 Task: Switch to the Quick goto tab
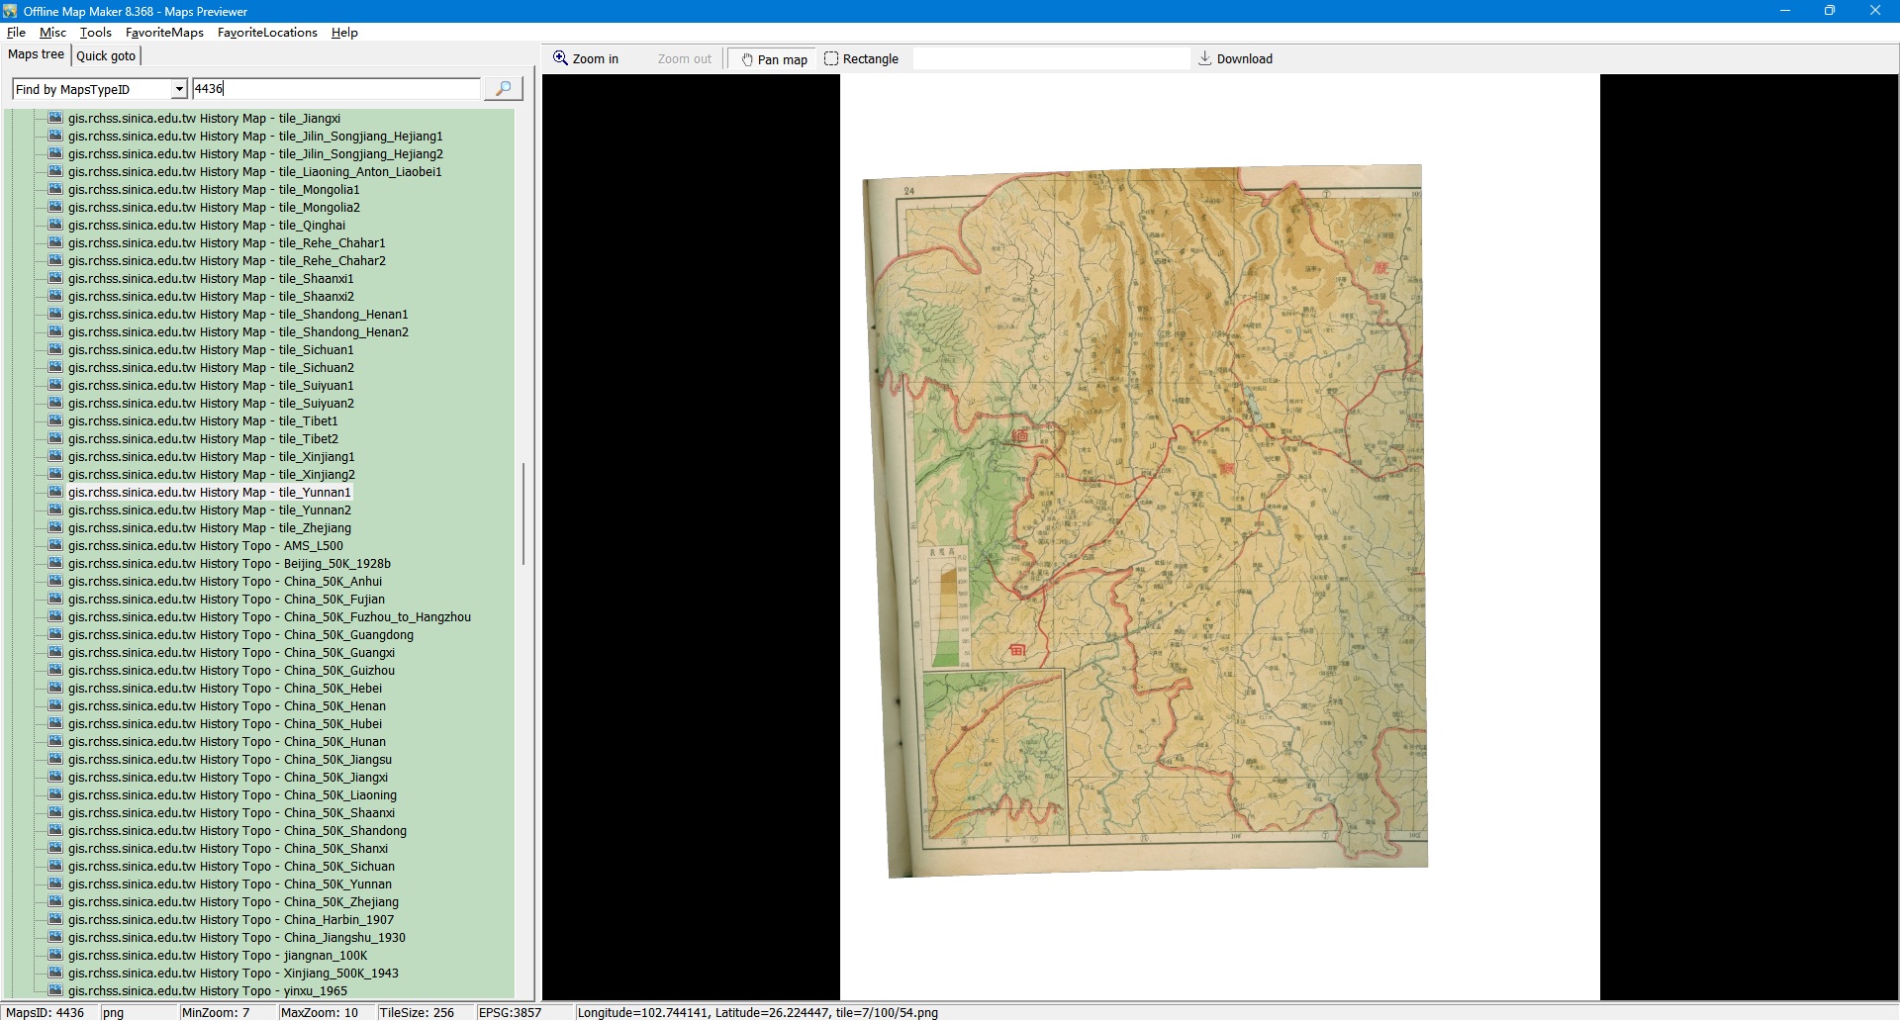click(x=106, y=55)
